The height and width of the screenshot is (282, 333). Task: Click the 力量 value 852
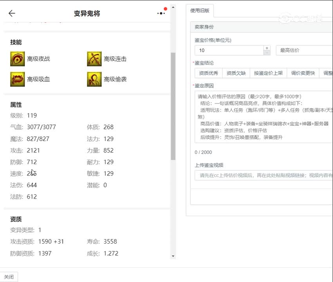click(109, 150)
